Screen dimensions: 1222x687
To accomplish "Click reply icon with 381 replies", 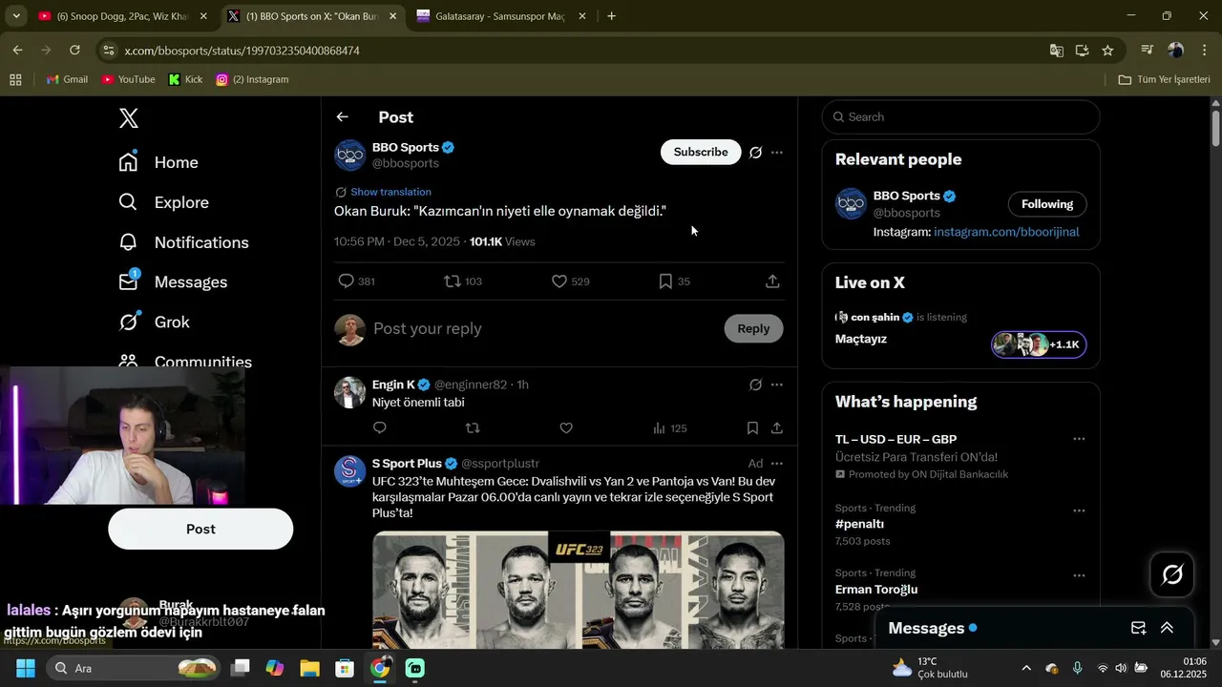I will pos(347,281).
